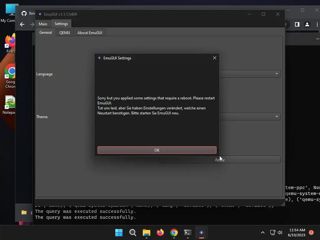Open the network status tray icon
The height and width of the screenshot is (240, 320).
coord(272,232)
